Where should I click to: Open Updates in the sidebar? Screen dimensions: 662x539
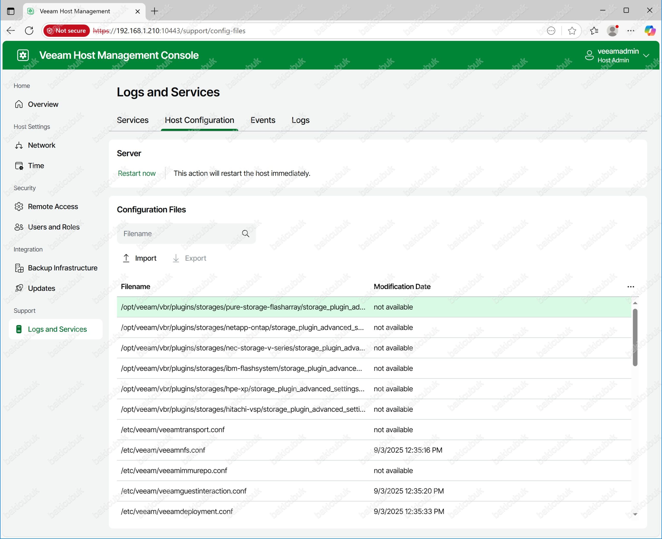56,288
